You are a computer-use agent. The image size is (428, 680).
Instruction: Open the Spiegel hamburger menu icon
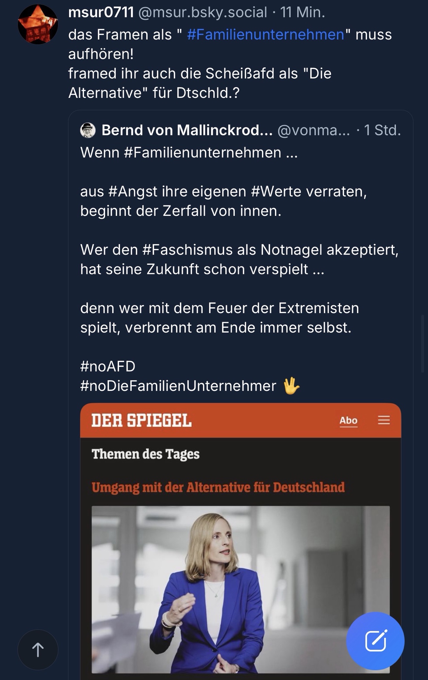[384, 420]
